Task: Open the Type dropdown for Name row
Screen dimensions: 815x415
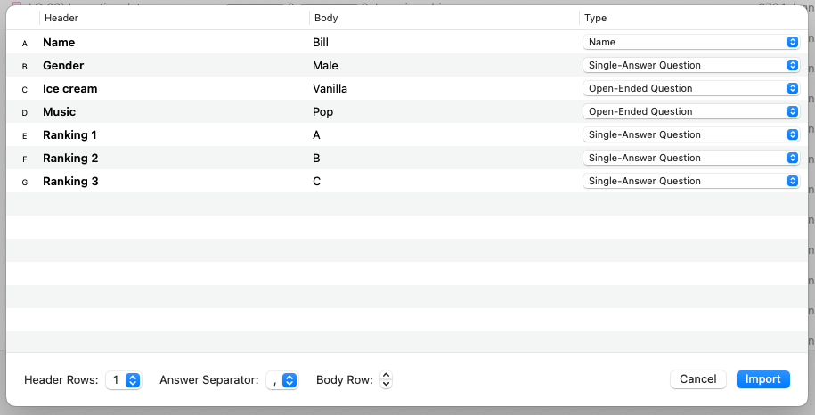Action: tap(690, 42)
